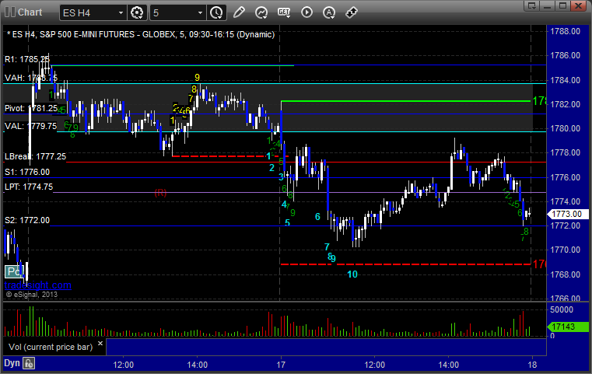
Task: Open the time template clock menu
Action: click(x=217, y=13)
